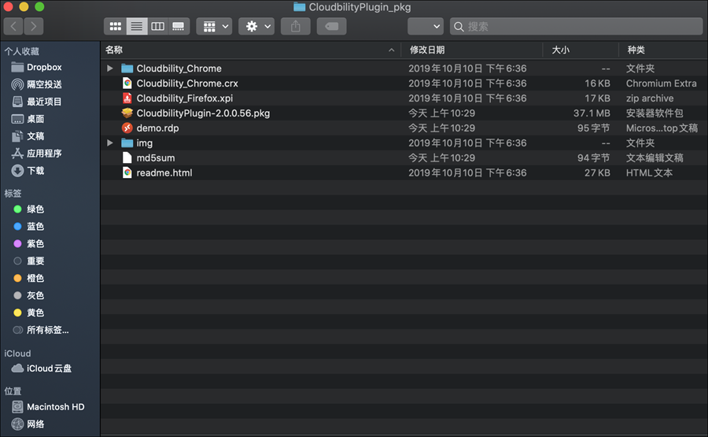Select the readme.html file
Image resolution: width=708 pixels, height=437 pixels.
[x=164, y=172]
